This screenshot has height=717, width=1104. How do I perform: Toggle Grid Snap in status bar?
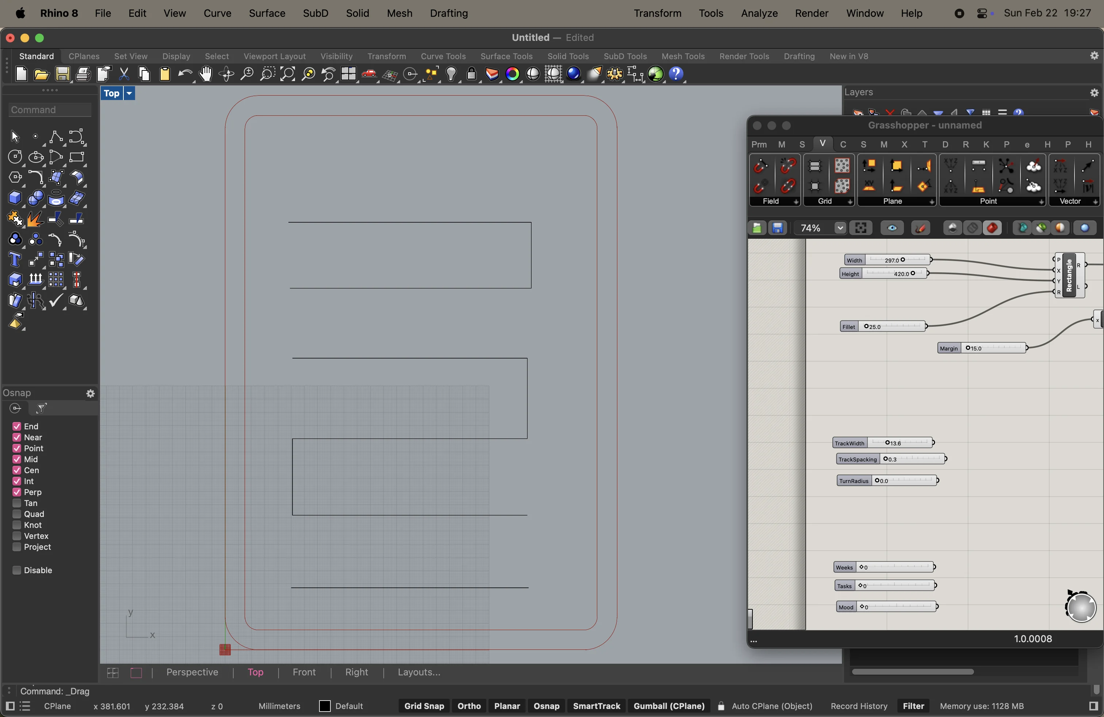(x=423, y=706)
